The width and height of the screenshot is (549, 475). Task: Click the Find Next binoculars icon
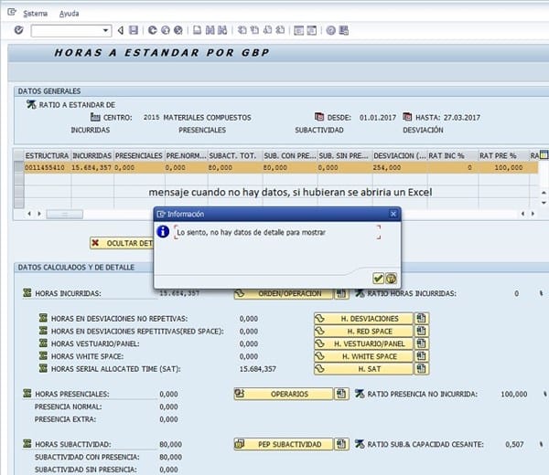222,30
